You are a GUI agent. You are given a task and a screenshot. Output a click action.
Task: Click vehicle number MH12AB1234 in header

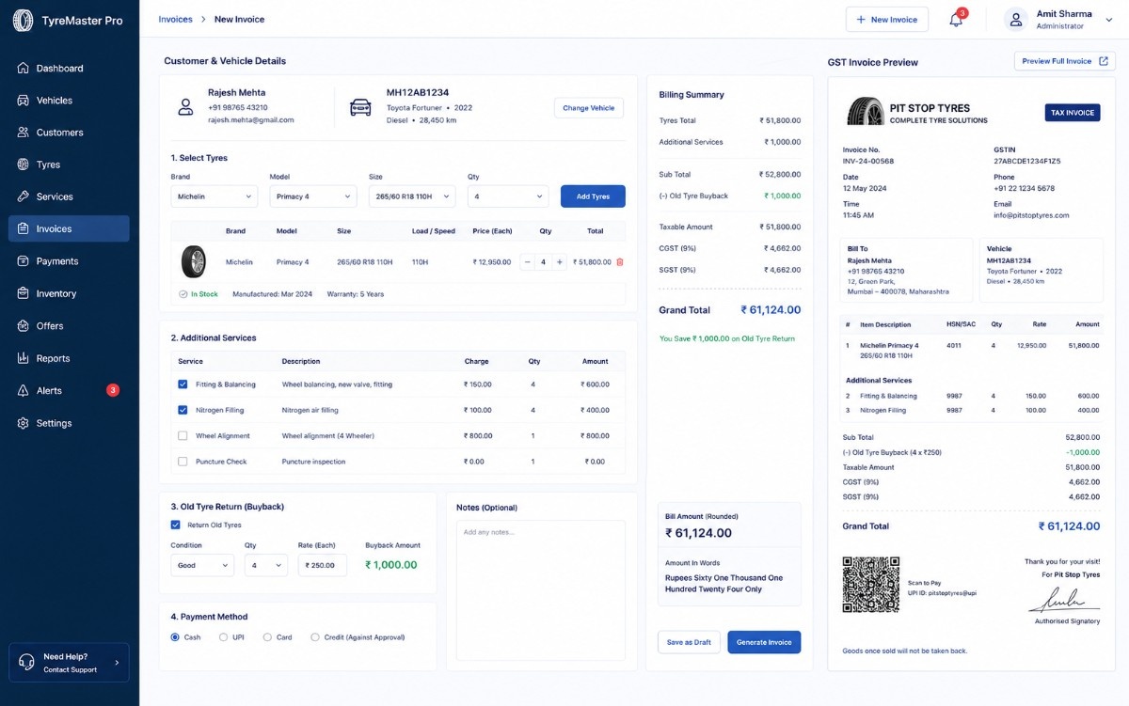tap(418, 92)
